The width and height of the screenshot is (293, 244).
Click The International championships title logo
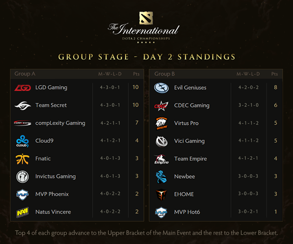coord(143,32)
